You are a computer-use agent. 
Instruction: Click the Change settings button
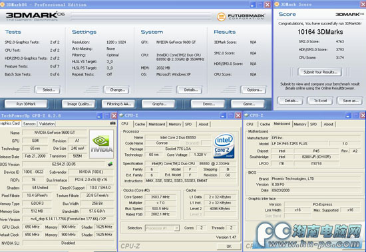[117, 90]
